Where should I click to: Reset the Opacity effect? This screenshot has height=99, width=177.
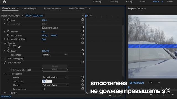pos(82,43)
